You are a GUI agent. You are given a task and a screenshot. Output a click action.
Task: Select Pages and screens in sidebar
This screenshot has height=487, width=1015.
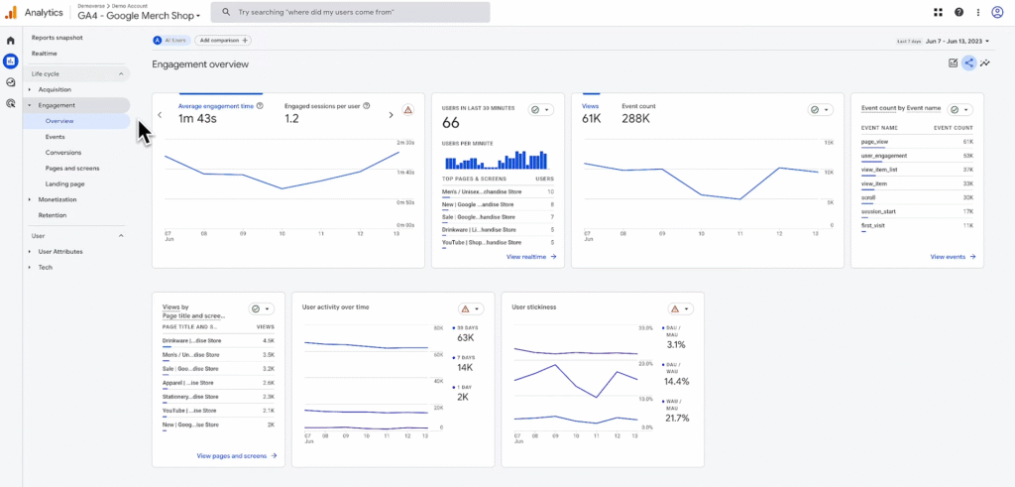[x=72, y=169]
